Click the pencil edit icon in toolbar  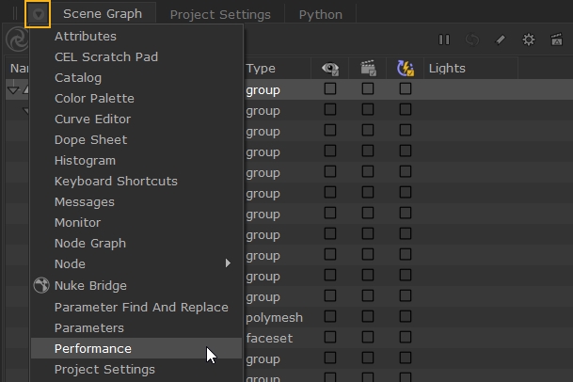pos(501,40)
